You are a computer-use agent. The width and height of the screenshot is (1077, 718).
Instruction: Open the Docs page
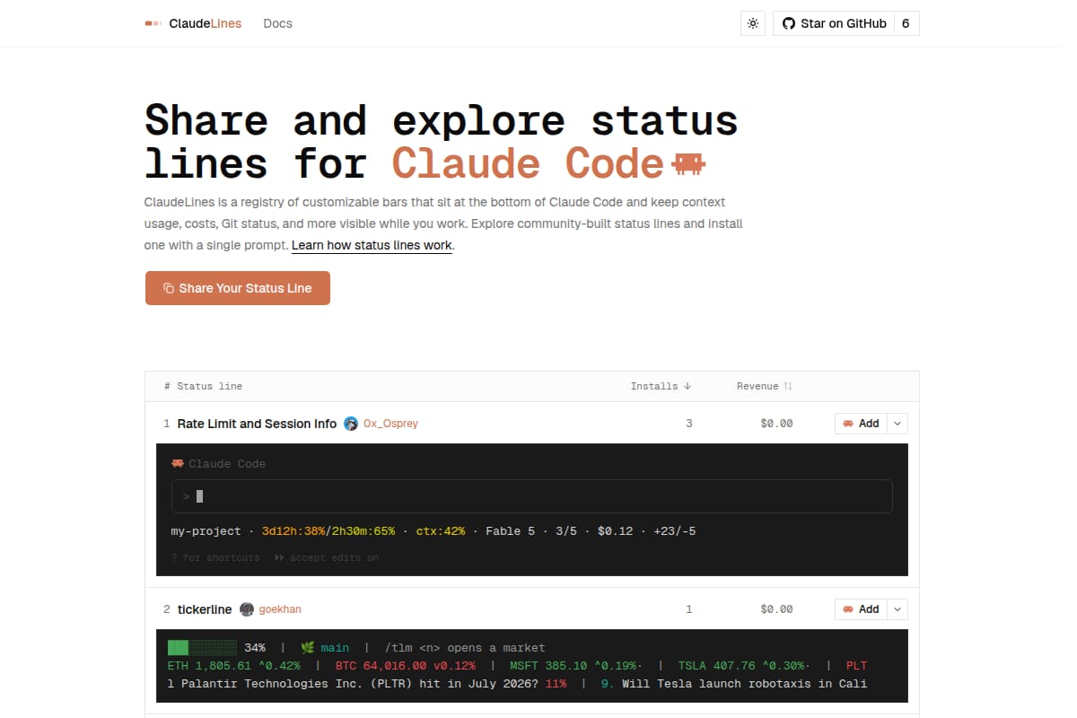coord(277,23)
